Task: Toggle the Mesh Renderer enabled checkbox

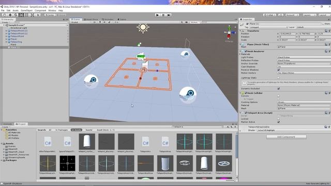Action: pyautogui.click(x=246, y=51)
